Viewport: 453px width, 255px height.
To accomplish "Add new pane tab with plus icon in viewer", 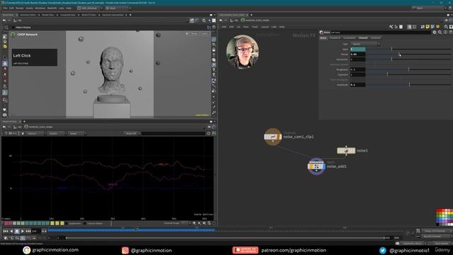I will pyautogui.click(x=130, y=15).
